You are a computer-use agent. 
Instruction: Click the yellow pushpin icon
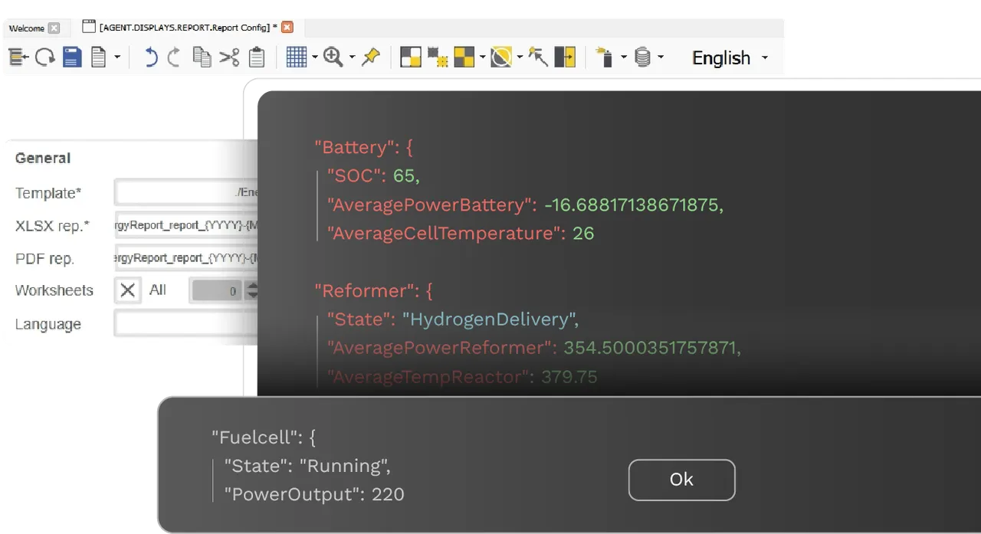click(x=371, y=57)
